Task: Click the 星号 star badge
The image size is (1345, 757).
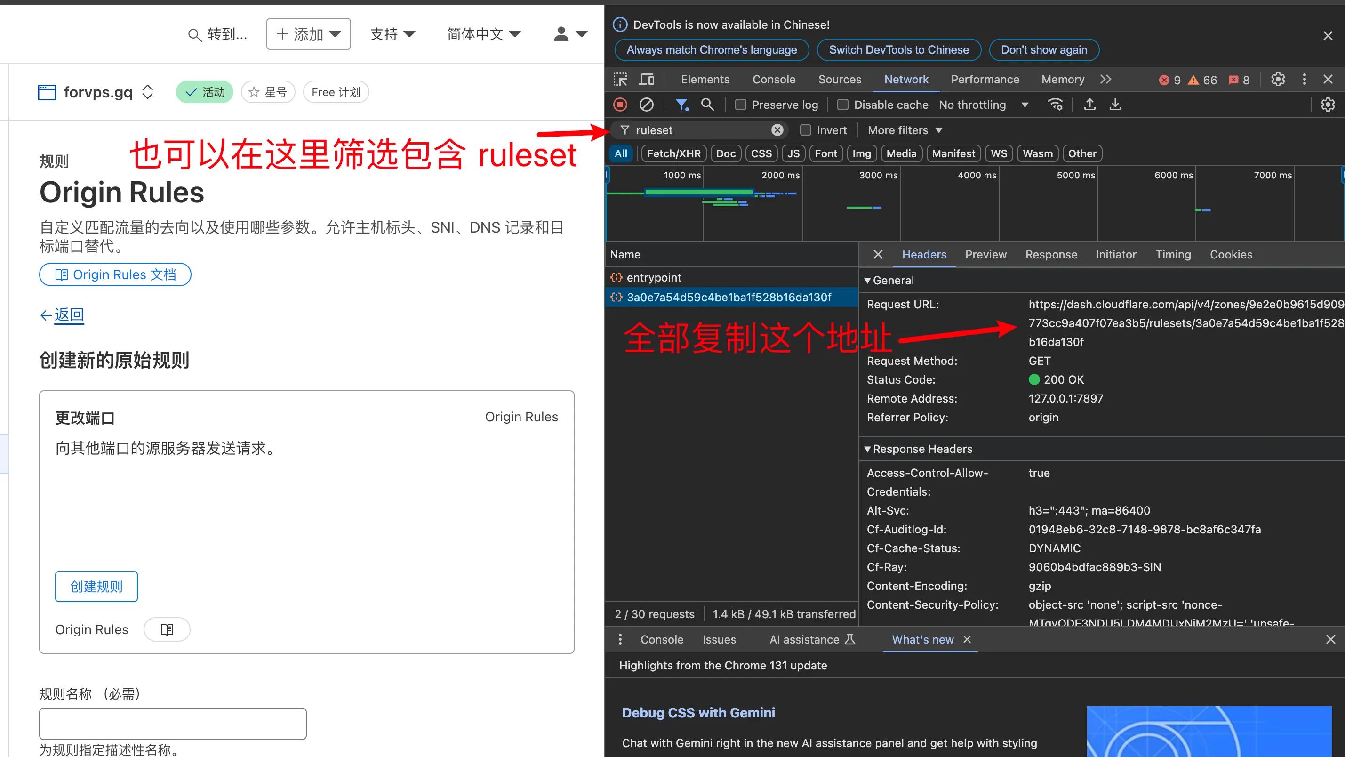Action: (x=268, y=92)
